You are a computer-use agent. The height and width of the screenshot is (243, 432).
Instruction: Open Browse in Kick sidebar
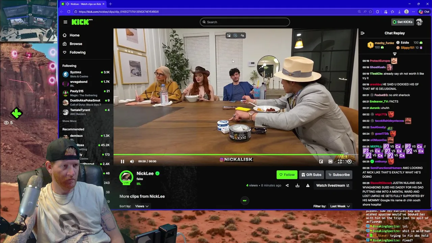(x=76, y=44)
